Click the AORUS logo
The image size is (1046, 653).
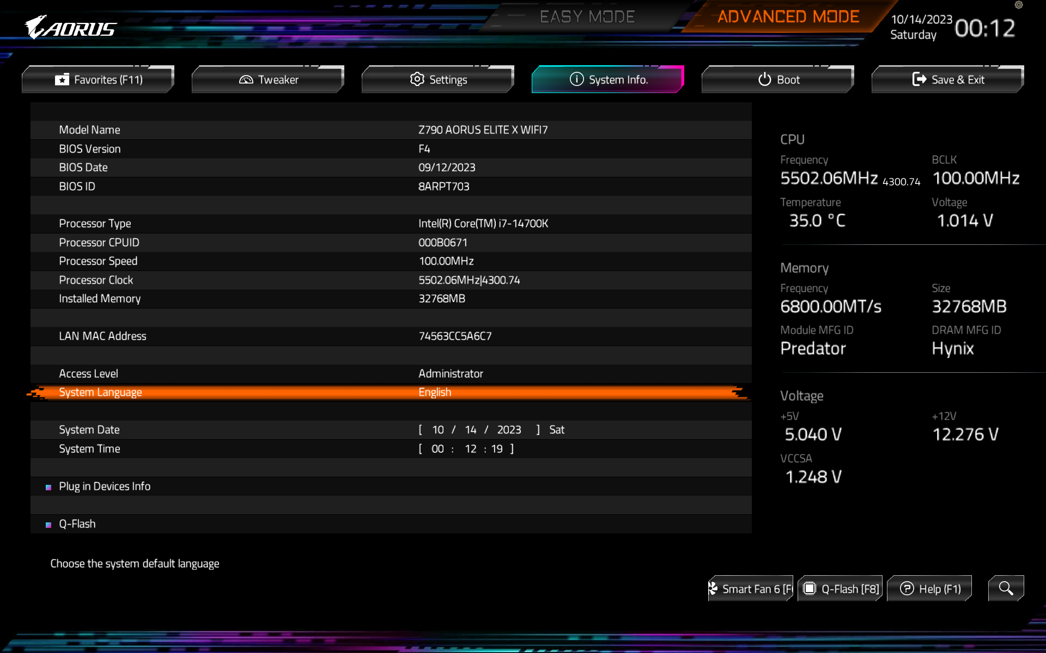(x=71, y=27)
